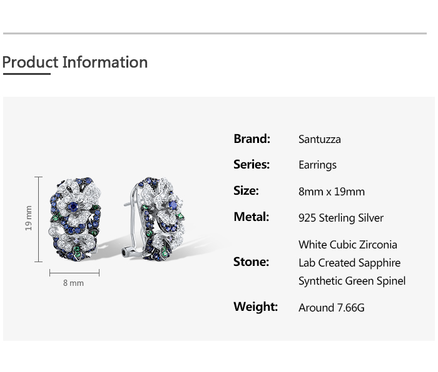Screen dimensions: 438x372
Task: Select the left front-view earring image
Action: click(75, 218)
